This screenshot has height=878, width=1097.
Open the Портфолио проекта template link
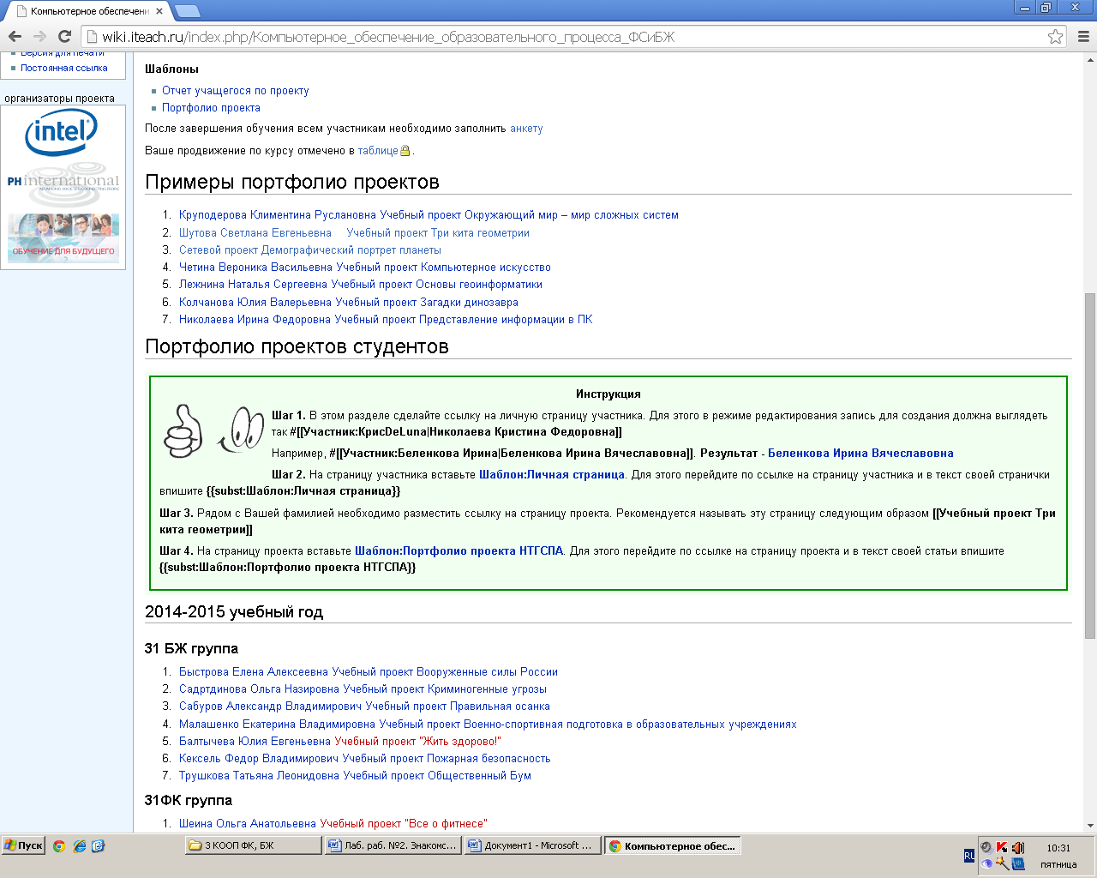(211, 107)
